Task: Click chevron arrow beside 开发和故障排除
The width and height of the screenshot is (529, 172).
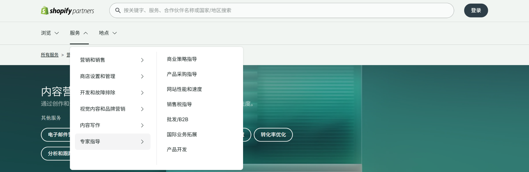Action: tap(142, 93)
